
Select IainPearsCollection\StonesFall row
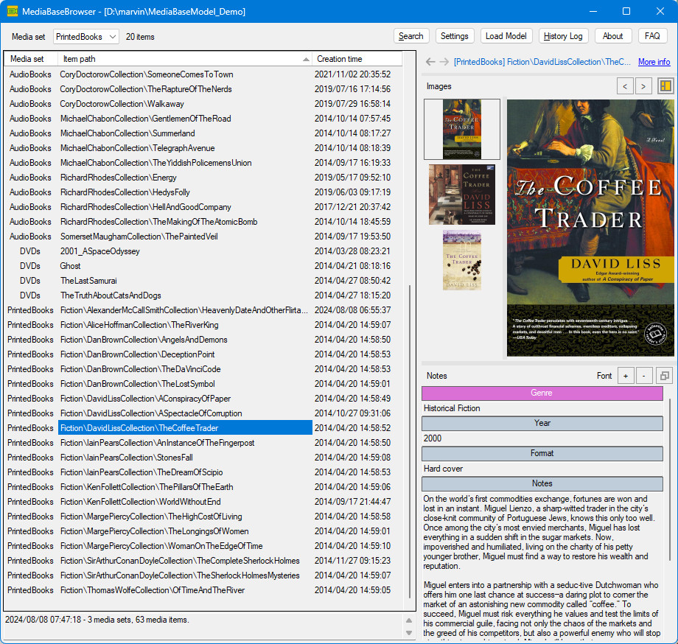point(203,458)
